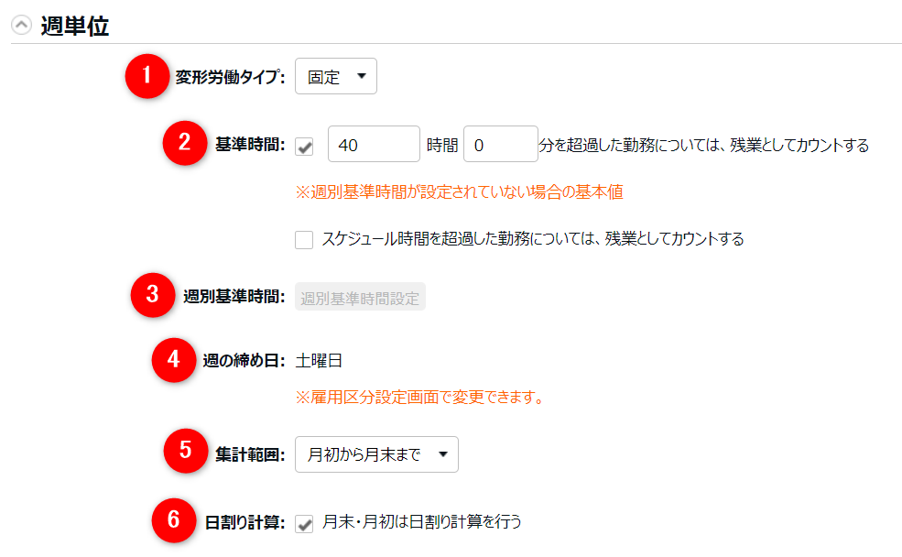Toggle the 月末・月初は日割り計算を行う checkbox
The width and height of the screenshot is (902, 557).
pyautogui.click(x=304, y=522)
